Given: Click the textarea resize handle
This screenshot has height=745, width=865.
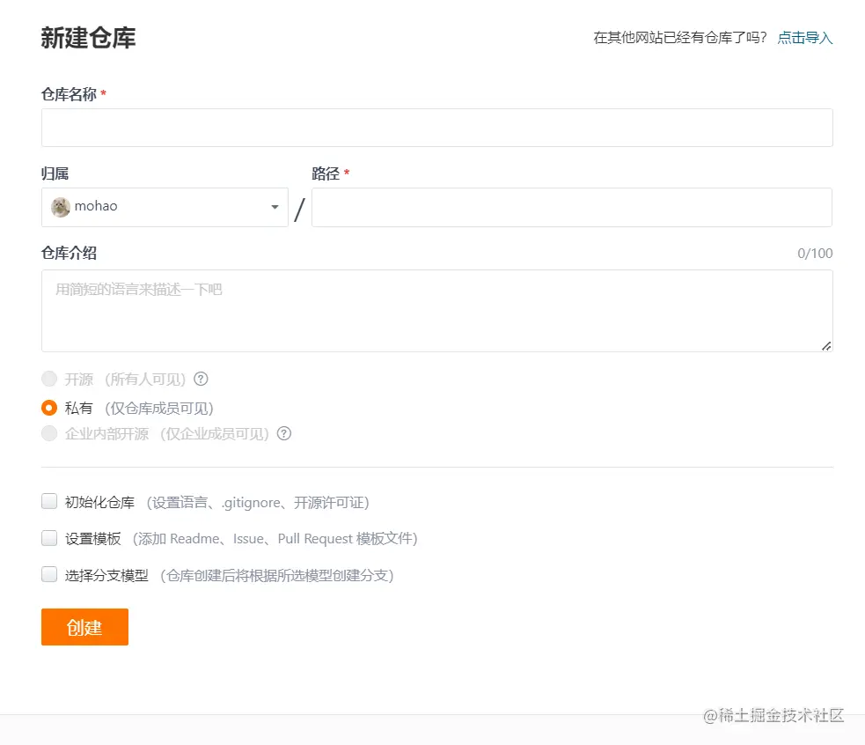Looking at the screenshot, I should point(825,346).
